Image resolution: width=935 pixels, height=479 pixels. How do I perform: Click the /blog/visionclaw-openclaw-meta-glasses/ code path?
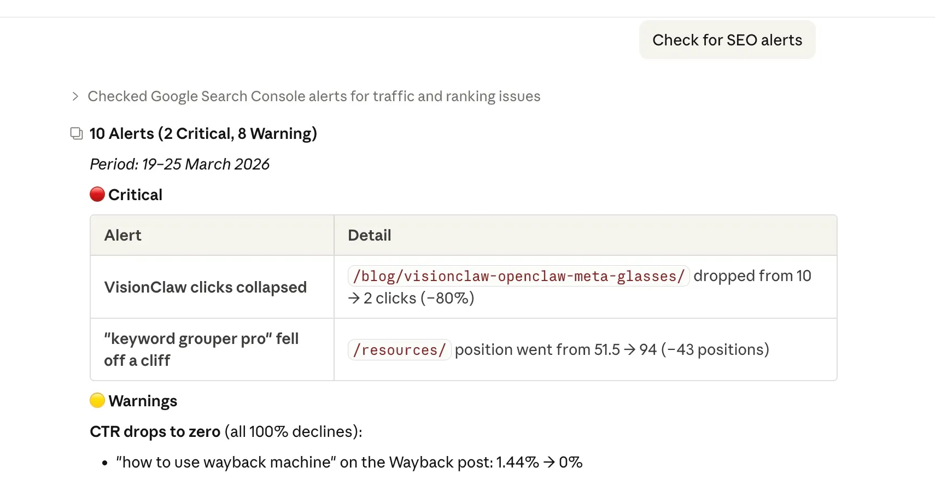pyautogui.click(x=518, y=276)
